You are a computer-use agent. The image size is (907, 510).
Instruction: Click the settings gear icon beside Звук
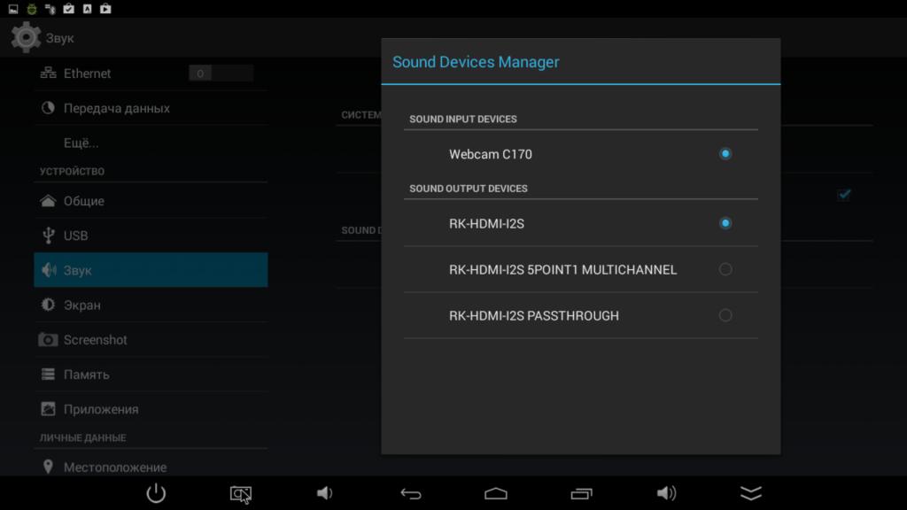click(x=25, y=38)
